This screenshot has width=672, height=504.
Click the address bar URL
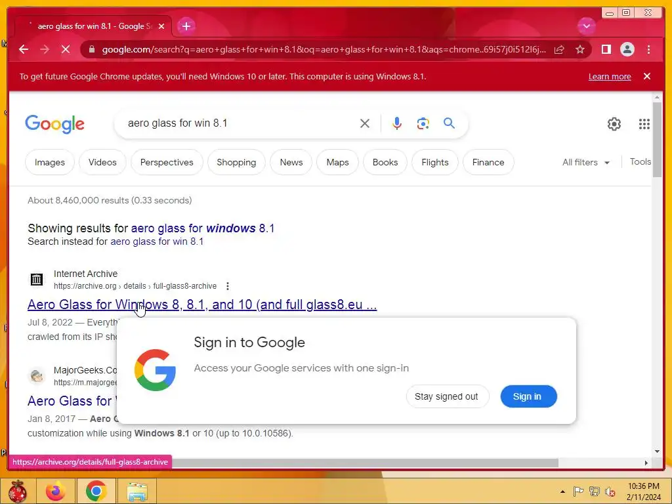pyautogui.click(x=324, y=49)
